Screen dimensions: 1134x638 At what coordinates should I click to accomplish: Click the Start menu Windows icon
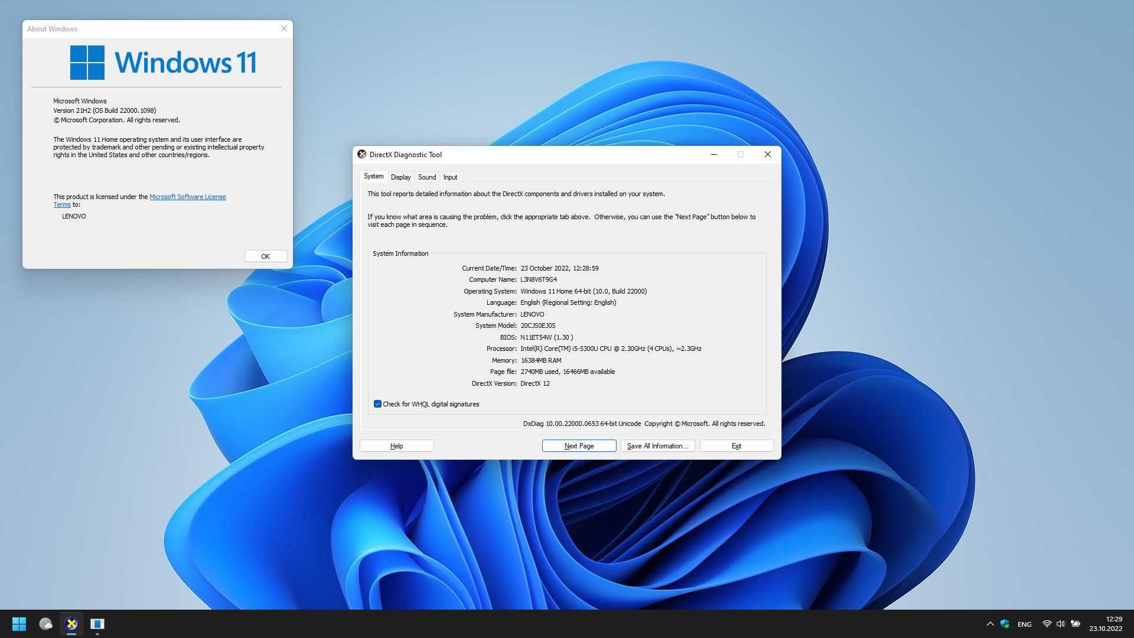[x=17, y=623]
